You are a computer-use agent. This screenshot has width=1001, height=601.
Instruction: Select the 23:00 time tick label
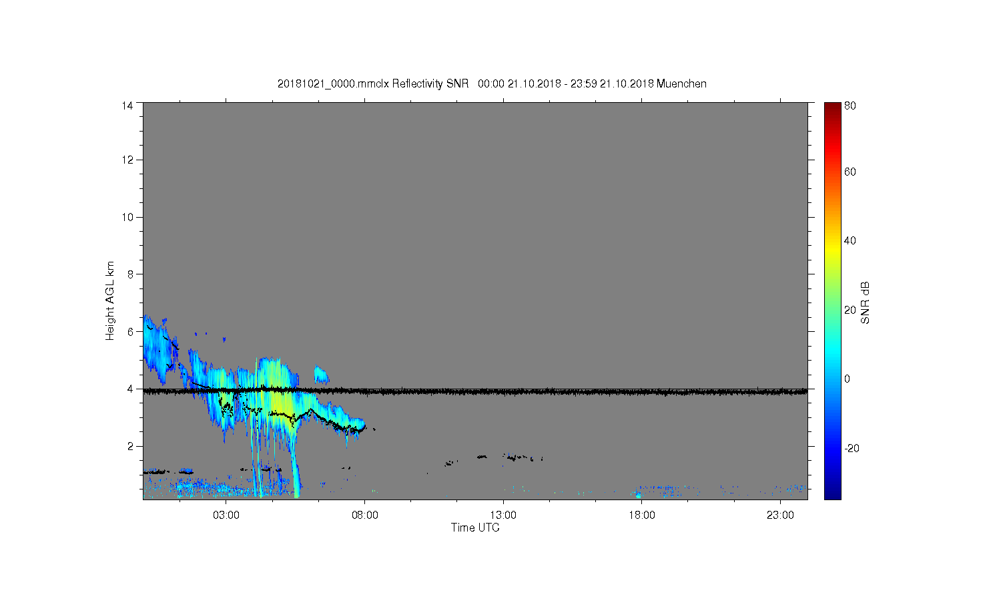point(780,516)
